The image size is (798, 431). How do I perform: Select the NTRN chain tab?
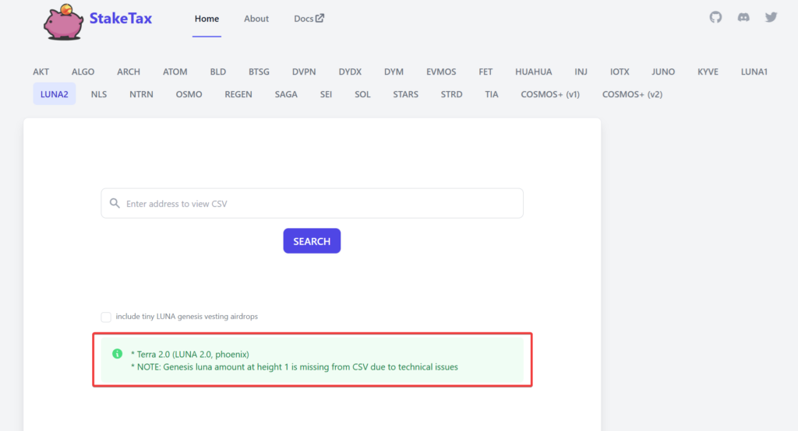[141, 94]
